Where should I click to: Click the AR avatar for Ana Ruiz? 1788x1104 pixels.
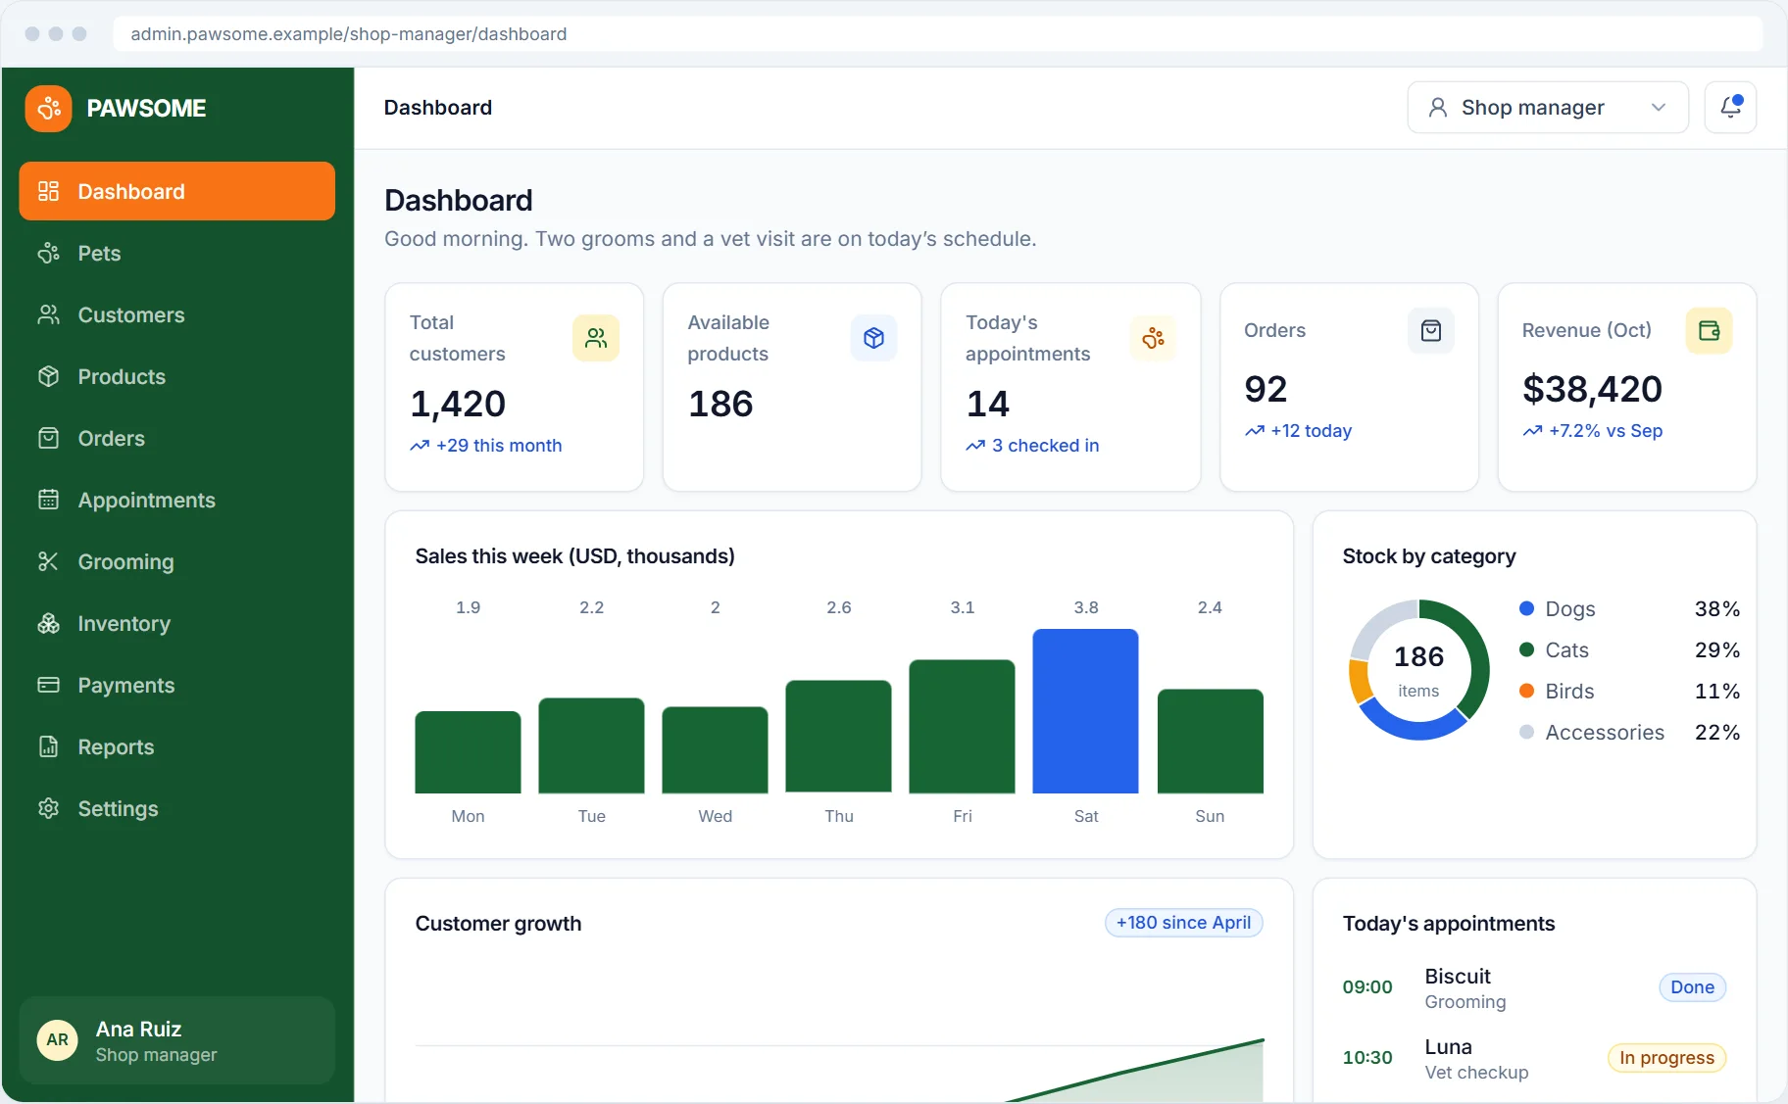[x=58, y=1040]
